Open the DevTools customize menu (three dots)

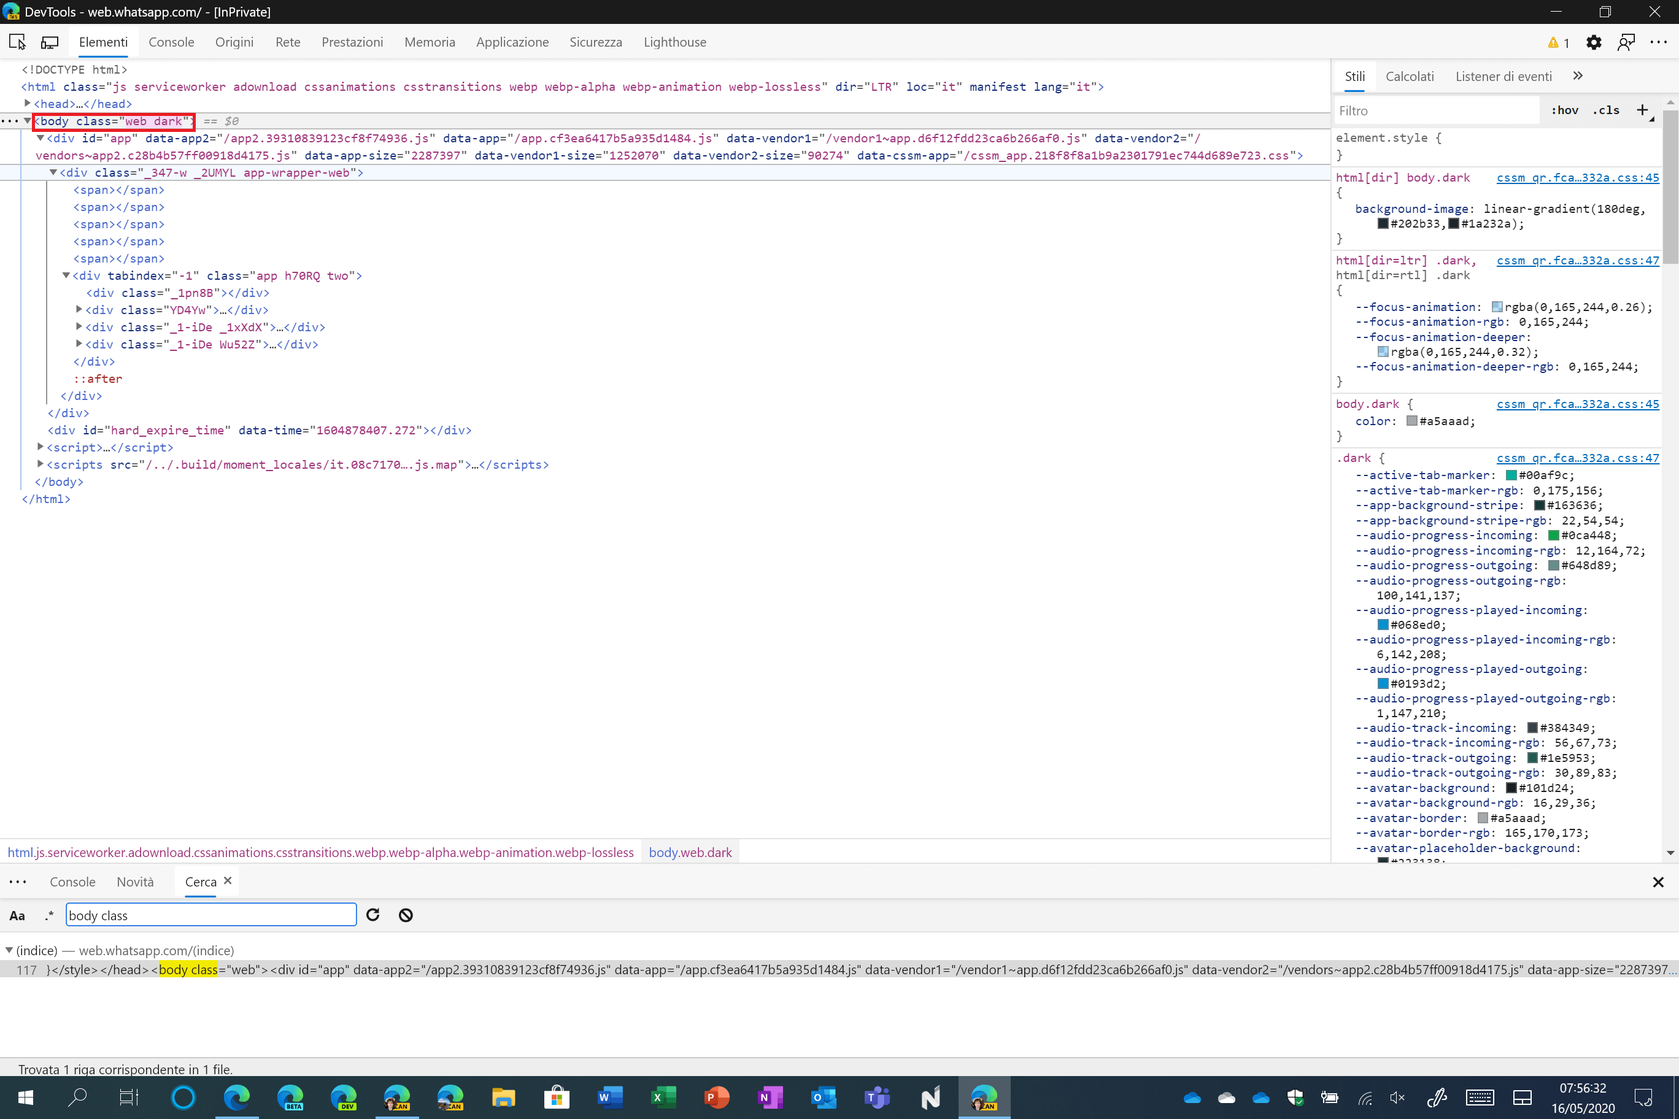[1659, 42]
